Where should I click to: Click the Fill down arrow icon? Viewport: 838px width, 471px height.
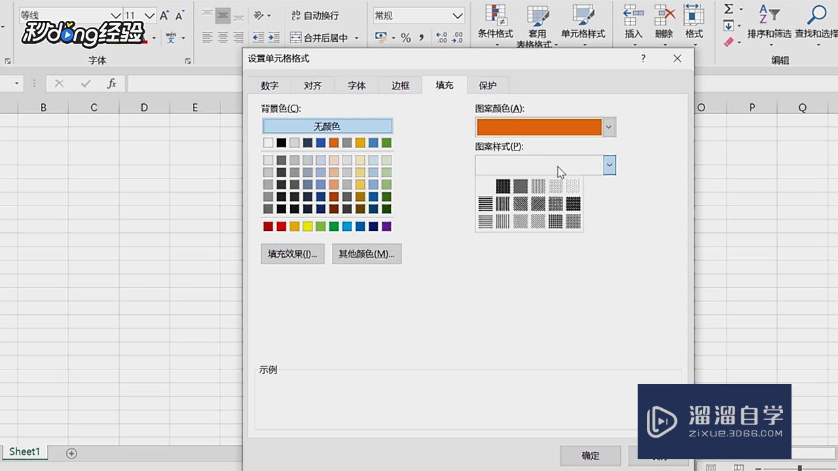tap(729, 26)
